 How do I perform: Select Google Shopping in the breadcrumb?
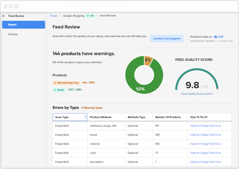[x=73, y=16]
